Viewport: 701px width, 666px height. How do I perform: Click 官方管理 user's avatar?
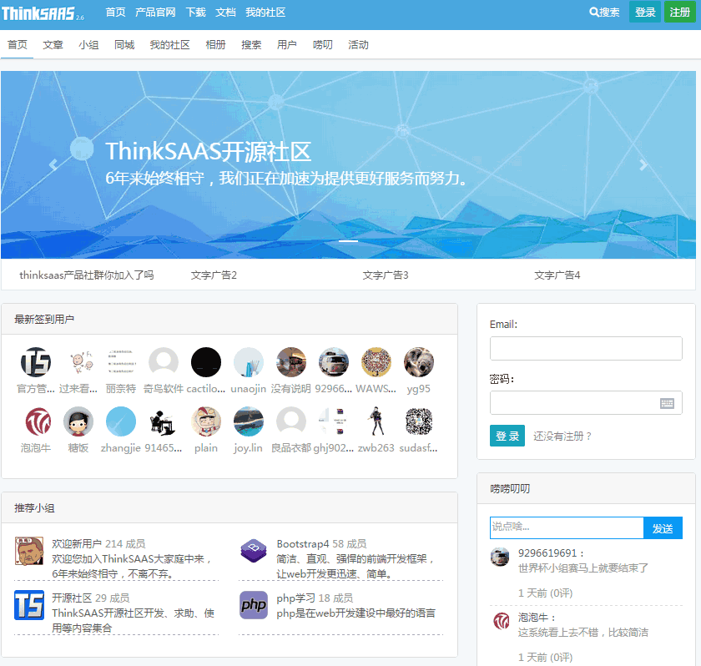[x=35, y=361]
